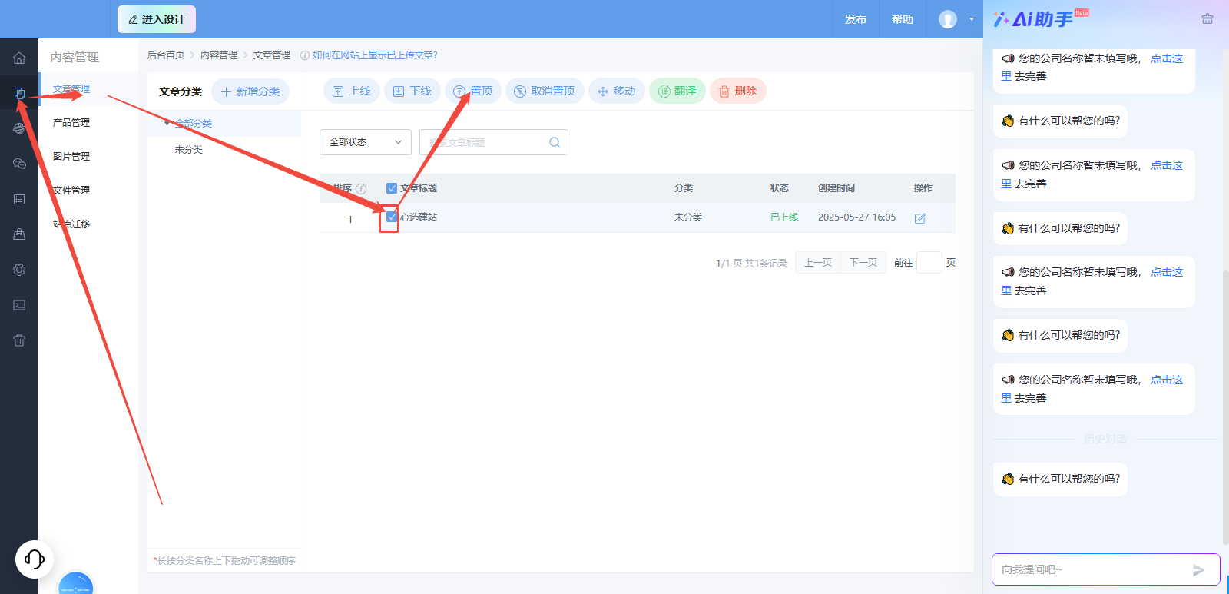Click the 取消置顶 toolbar button
Image resolution: width=1229 pixels, height=594 pixels.
point(545,91)
